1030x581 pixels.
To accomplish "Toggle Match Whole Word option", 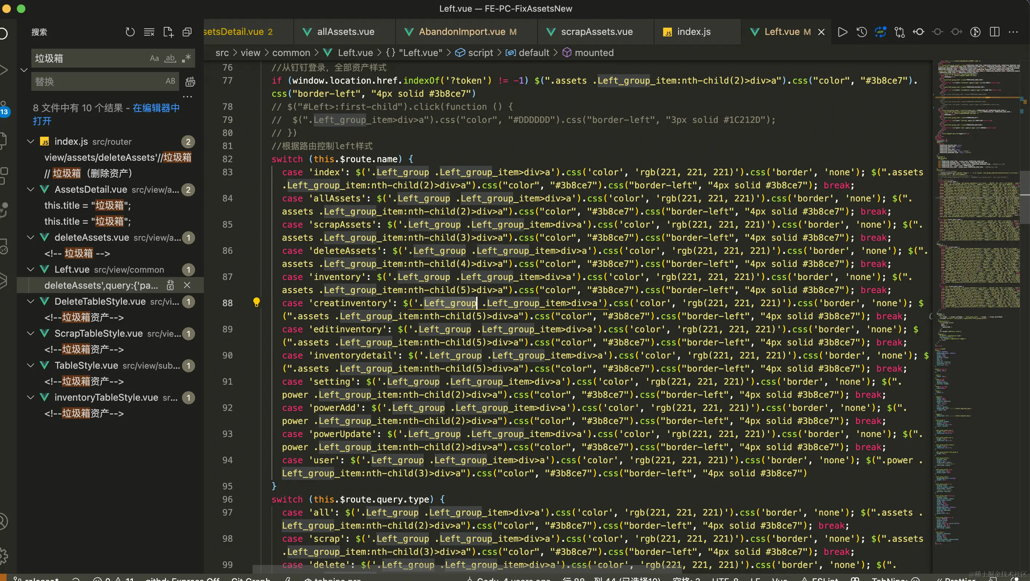I will pos(170,58).
